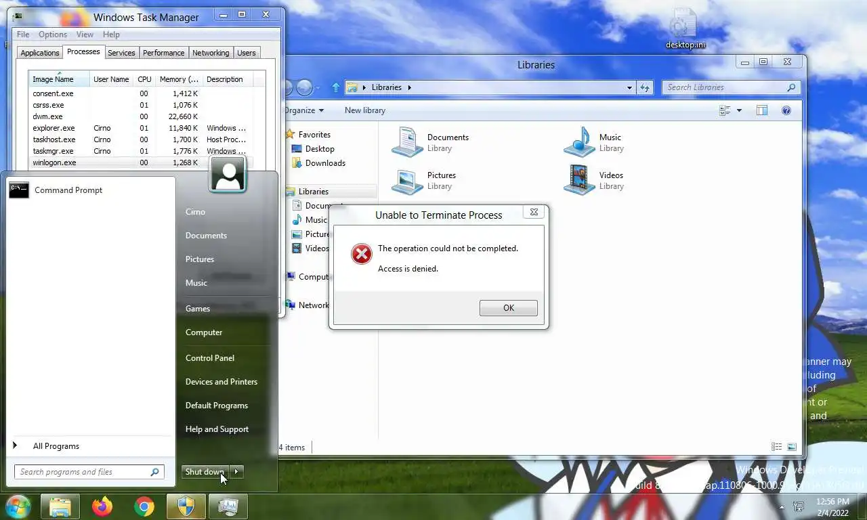Viewport: 867px width, 520px height.
Task: Click New library in Libraries toolbar
Action: (365, 110)
